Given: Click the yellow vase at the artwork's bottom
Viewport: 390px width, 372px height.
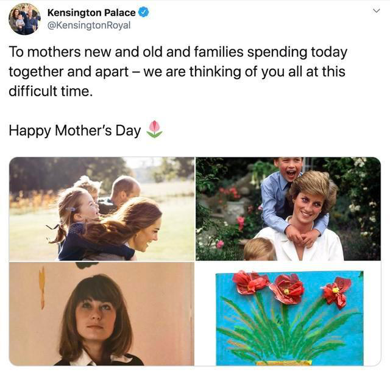Looking at the screenshot, I should tap(284, 362).
